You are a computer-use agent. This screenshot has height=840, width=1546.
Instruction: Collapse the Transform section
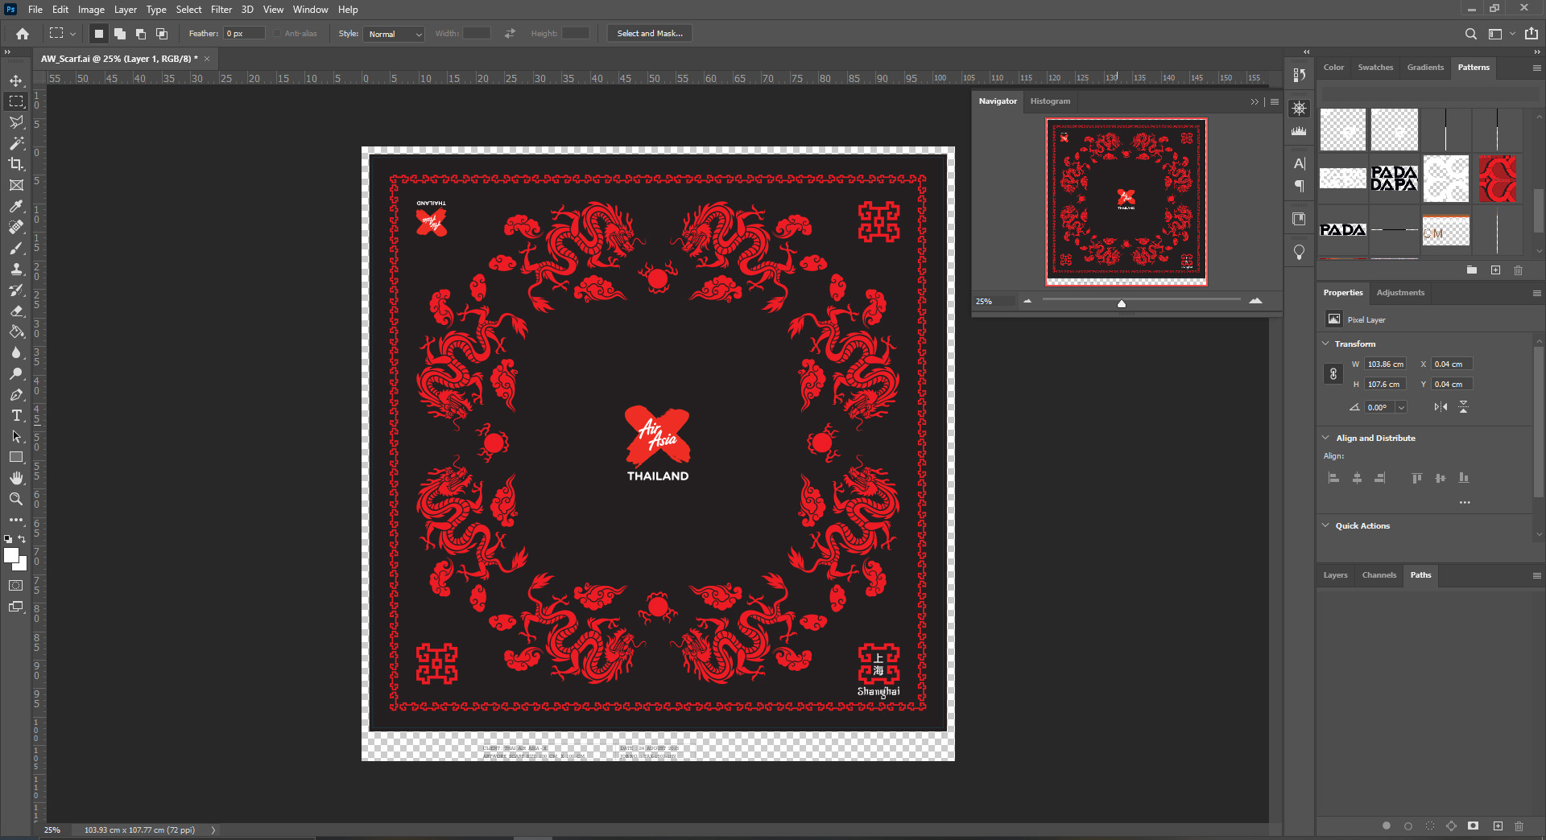pos(1326,344)
